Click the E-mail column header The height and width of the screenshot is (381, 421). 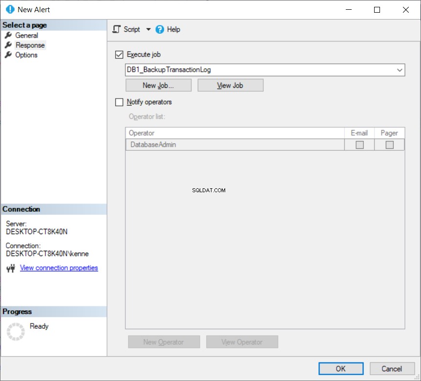[359, 133]
